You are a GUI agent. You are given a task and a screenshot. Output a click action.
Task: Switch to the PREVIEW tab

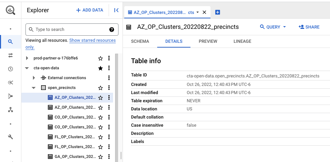tap(208, 41)
